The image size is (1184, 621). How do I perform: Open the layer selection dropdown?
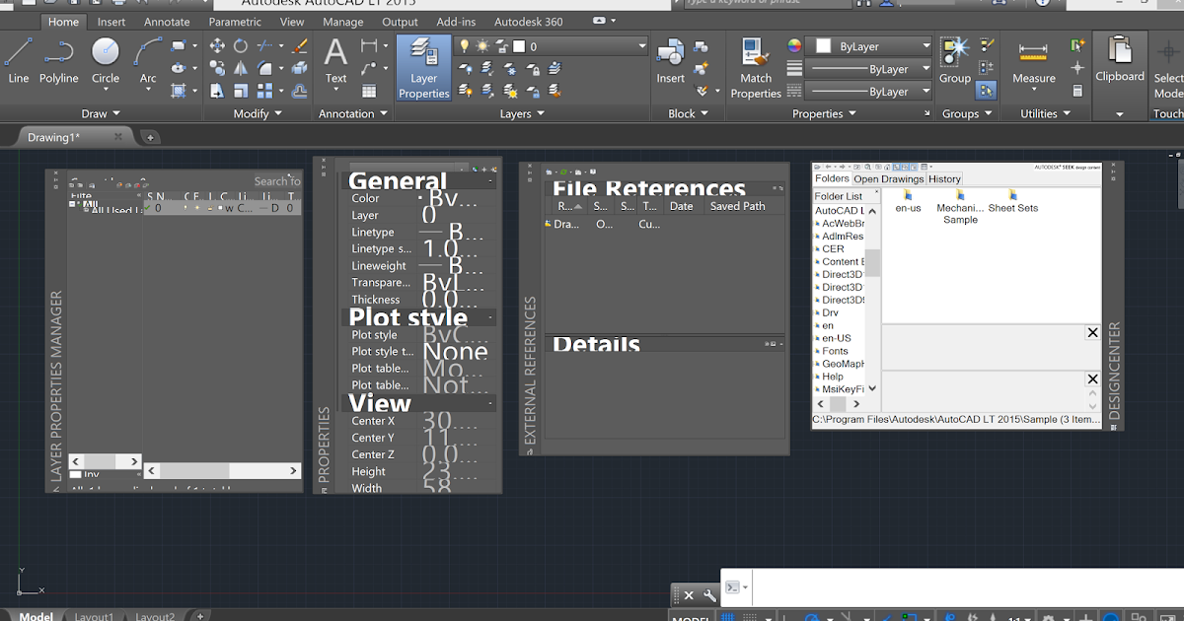click(x=641, y=46)
